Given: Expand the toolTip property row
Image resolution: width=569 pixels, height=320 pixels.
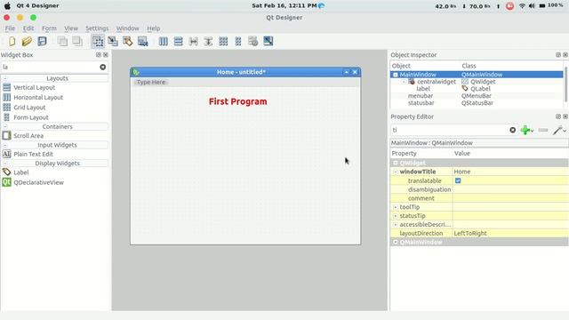Looking at the screenshot, I should [396, 207].
